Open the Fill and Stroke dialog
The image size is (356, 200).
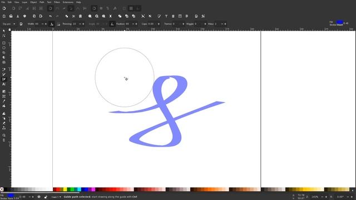coord(159,16)
